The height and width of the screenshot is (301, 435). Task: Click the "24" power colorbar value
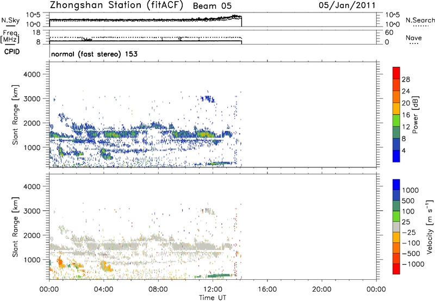pyautogui.click(x=406, y=91)
